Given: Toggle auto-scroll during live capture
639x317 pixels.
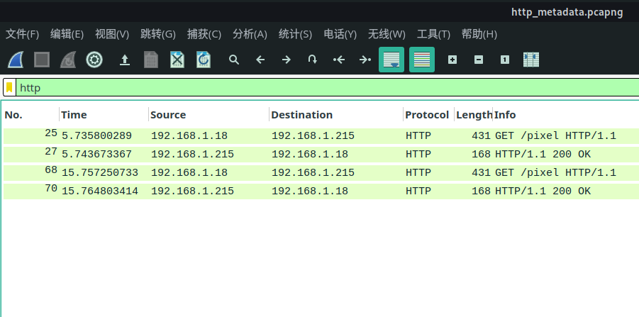Looking at the screenshot, I should 391,60.
